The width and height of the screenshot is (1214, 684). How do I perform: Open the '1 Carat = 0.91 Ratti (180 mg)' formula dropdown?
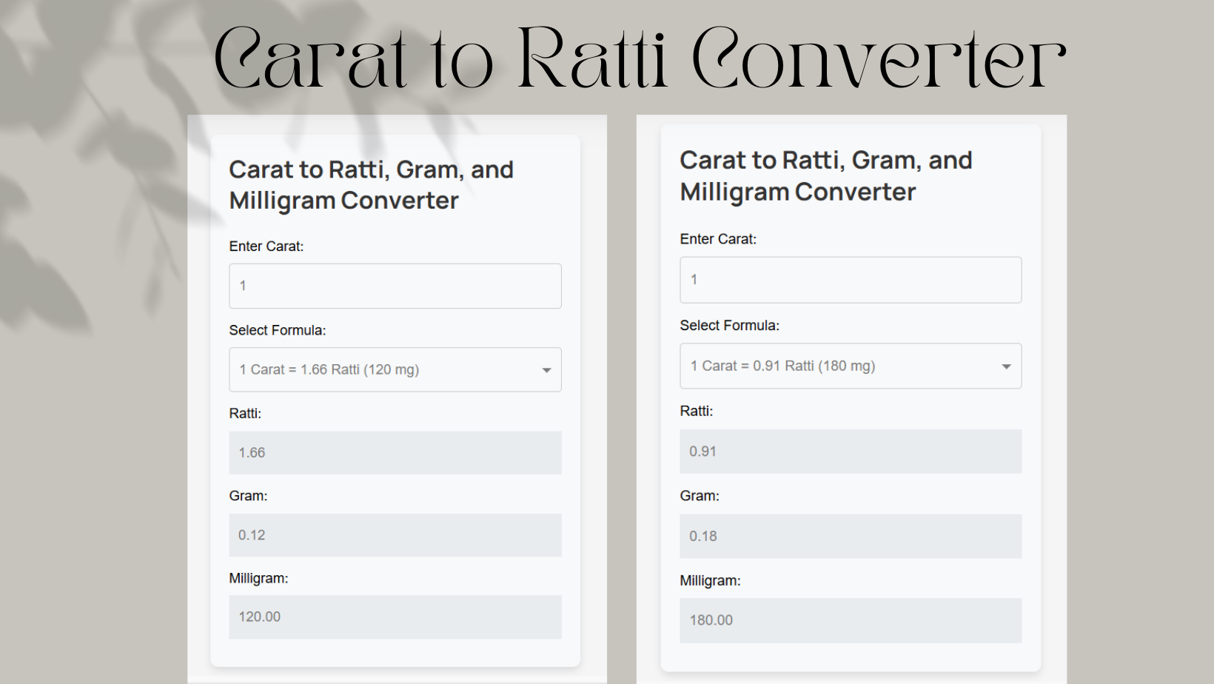click(851, 366)
